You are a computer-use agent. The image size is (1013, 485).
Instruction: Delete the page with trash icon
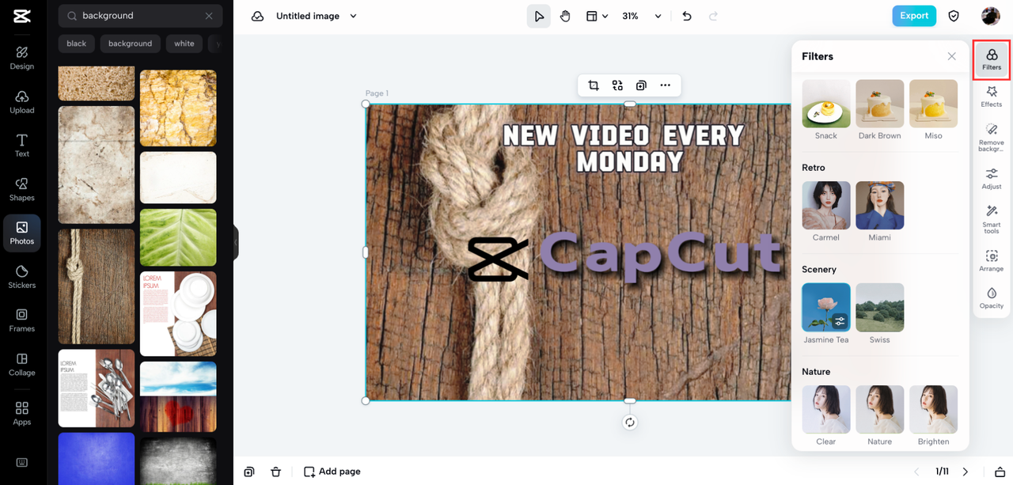(275, 472)
